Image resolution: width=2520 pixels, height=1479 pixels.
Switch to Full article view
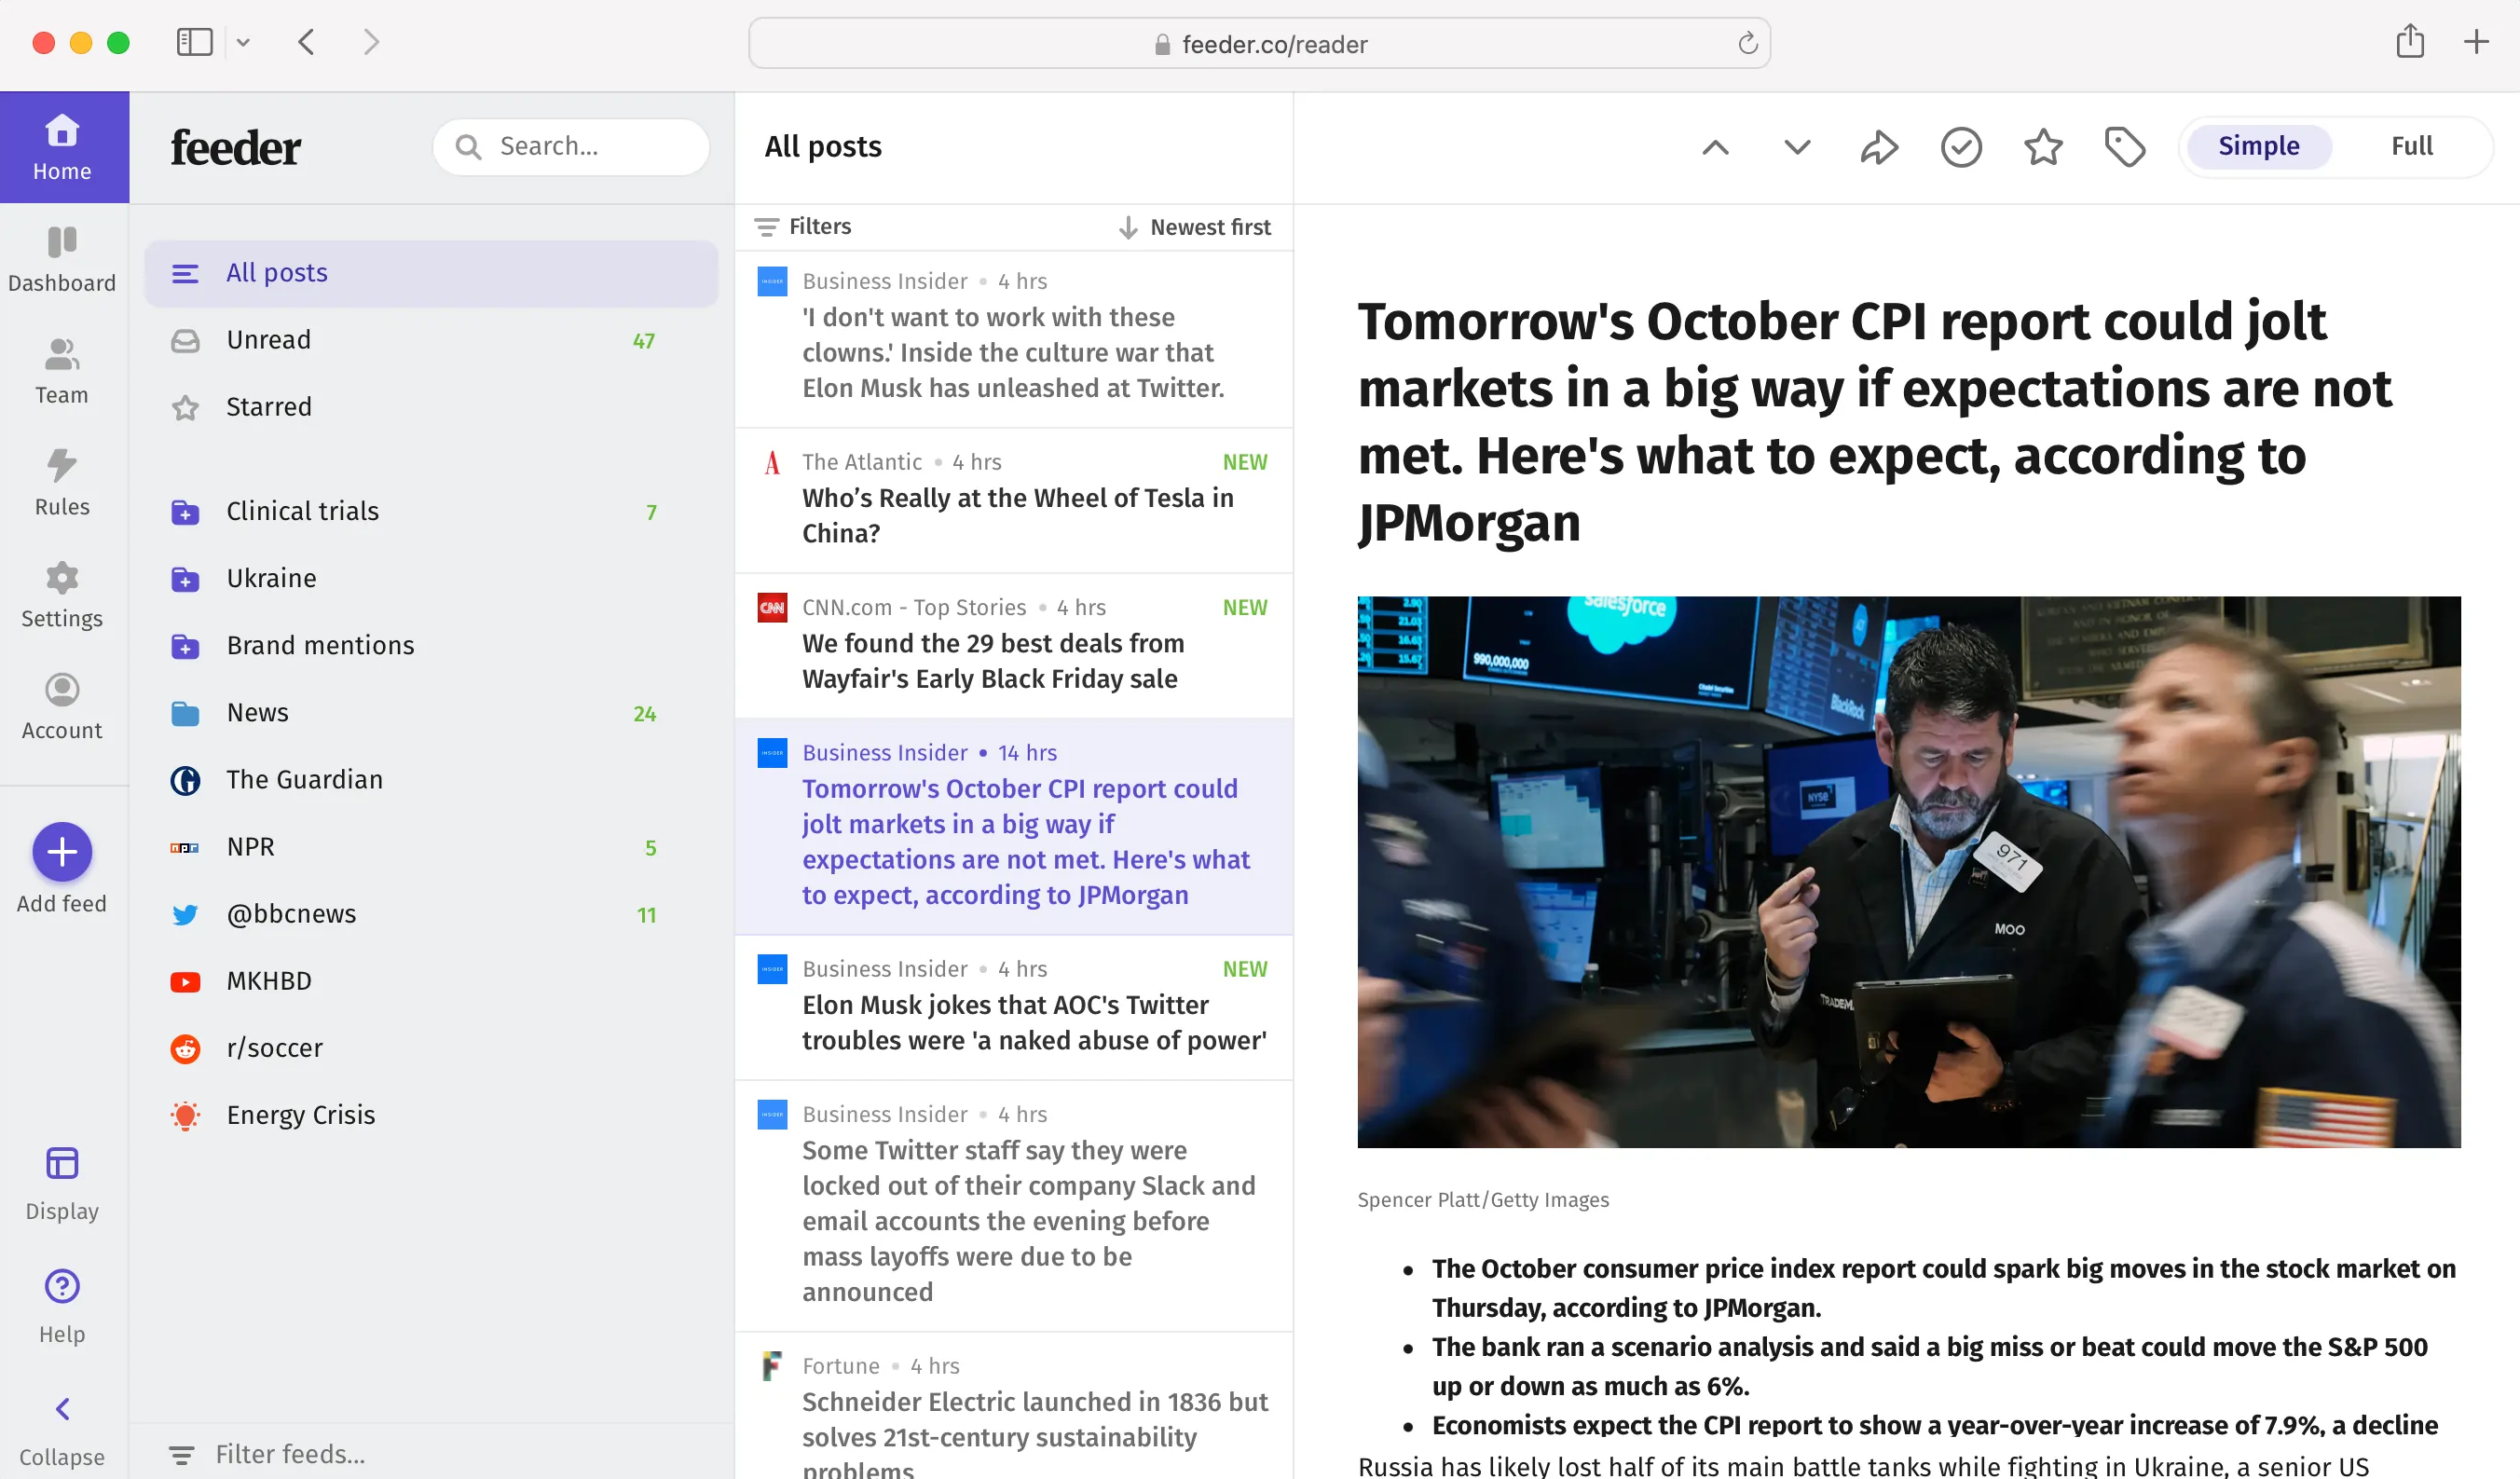[2411, 146]
